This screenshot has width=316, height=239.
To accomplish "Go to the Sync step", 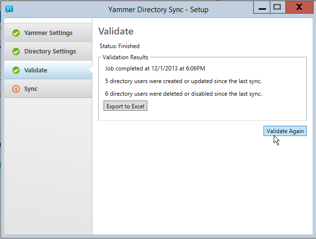I will pyautogui.click(x=31, y=89).
